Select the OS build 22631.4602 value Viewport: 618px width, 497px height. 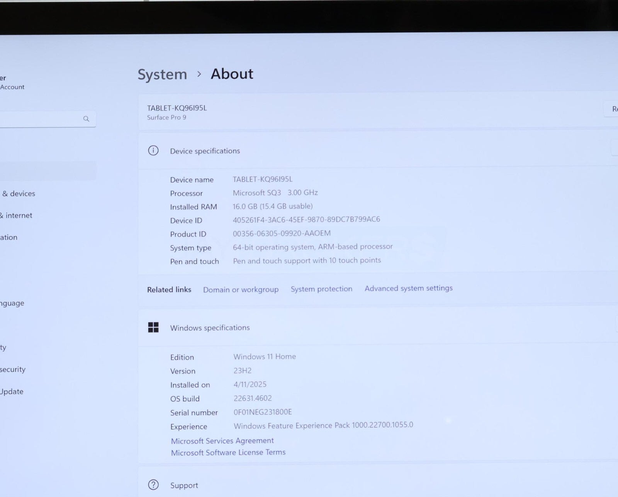point(253,398)
